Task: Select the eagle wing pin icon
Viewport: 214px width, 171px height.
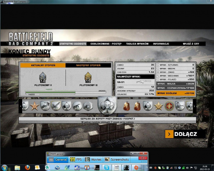Action: pyautogui.click(x=56, y=106)
